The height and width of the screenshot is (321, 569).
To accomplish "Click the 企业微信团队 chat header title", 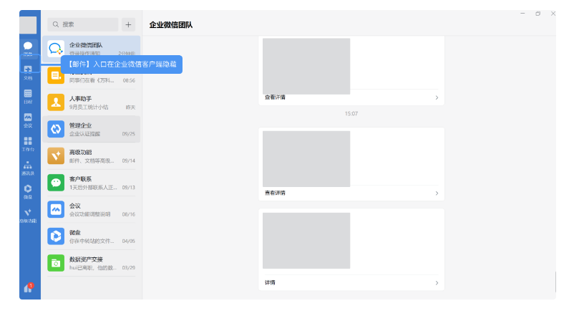I will click(x=171, y=25).
